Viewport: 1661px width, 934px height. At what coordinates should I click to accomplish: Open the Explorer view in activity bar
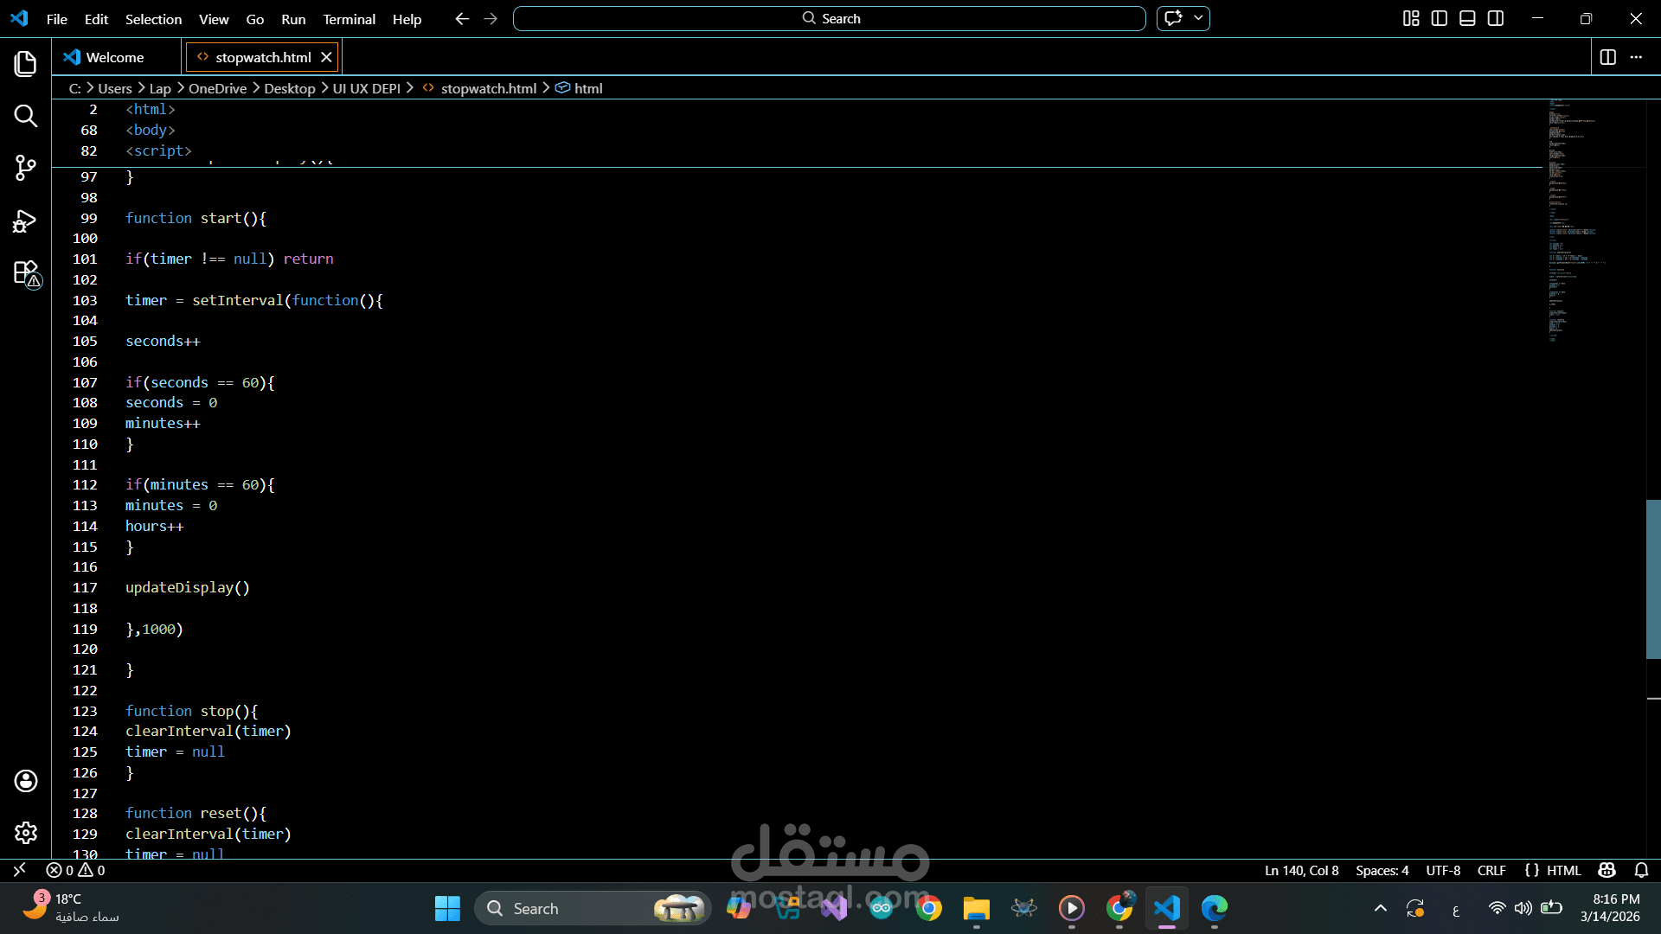coord(26,63)
